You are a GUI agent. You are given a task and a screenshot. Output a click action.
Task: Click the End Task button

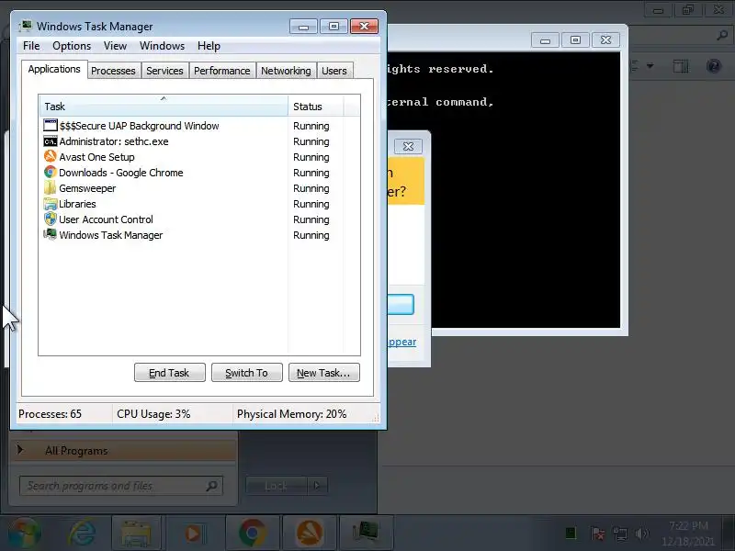[170, 373]
